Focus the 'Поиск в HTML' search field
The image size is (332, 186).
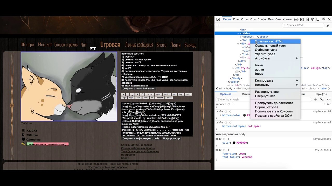click(303, 25)
